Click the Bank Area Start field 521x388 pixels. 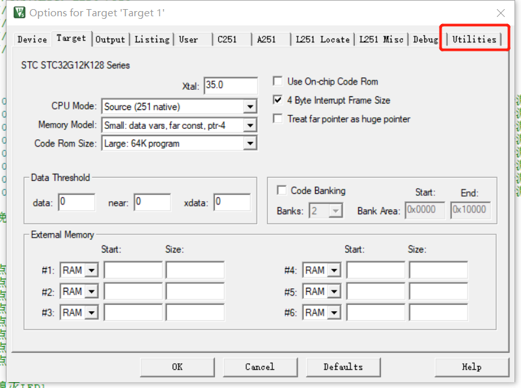[x=425, y=210]
